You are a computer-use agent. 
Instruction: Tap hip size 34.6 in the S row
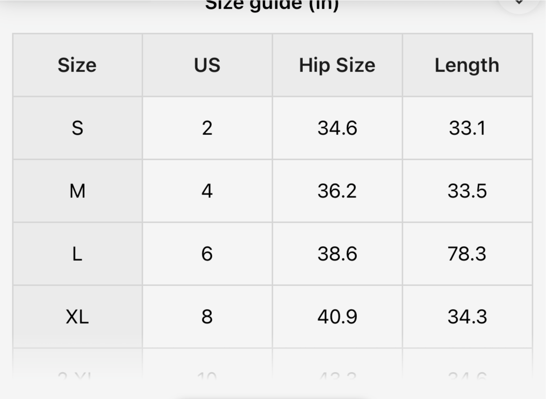tap(337, 128)
